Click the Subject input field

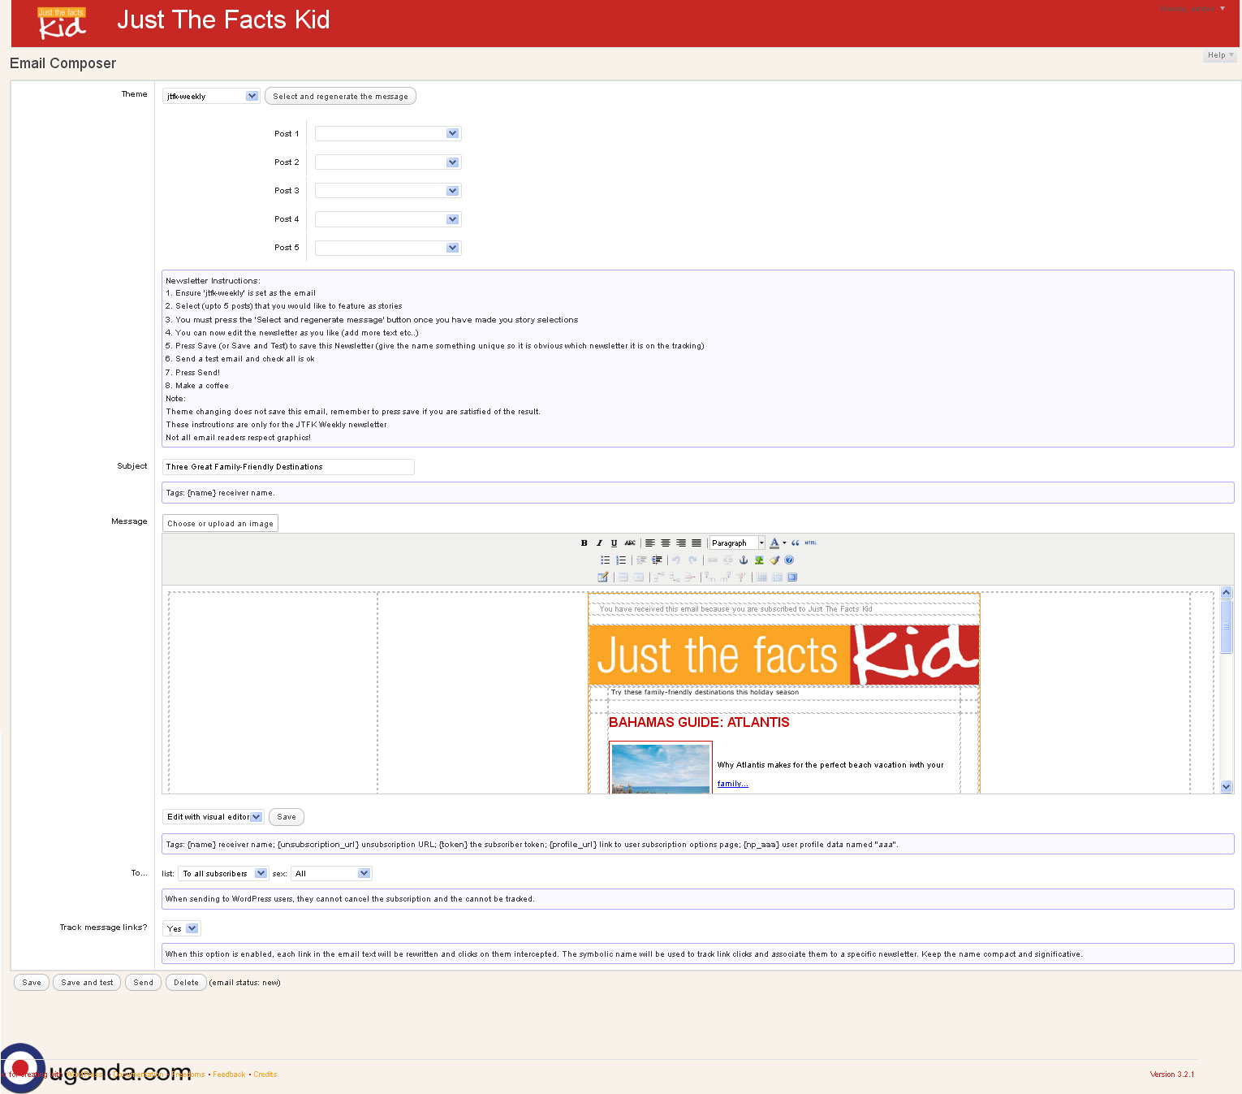click(x=288, y=467)
